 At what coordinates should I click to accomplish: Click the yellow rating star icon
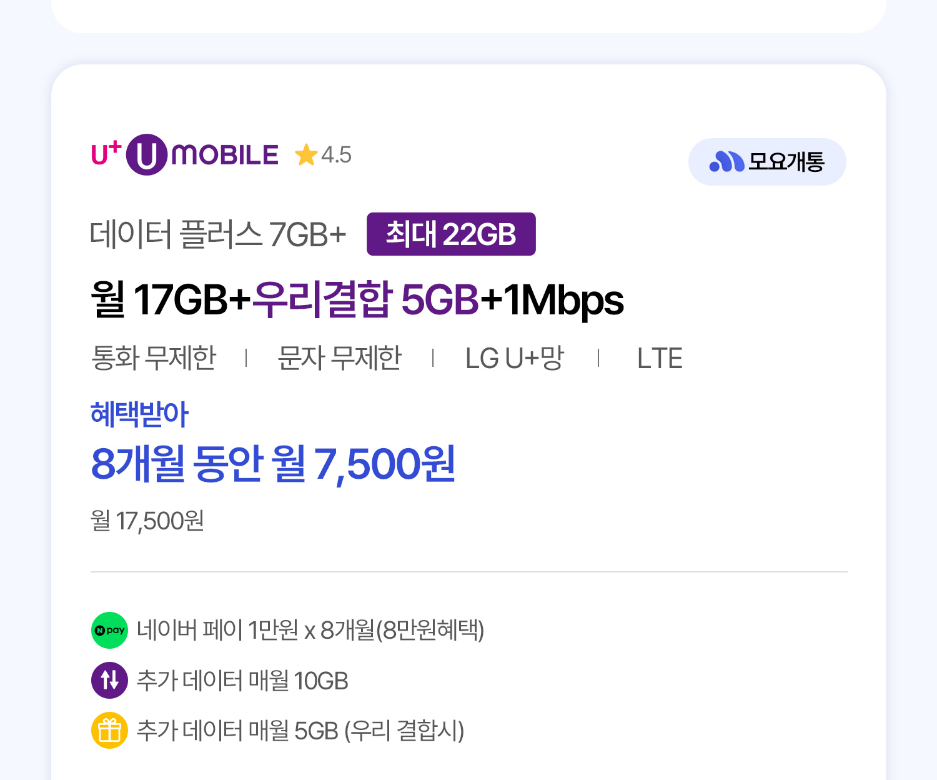click(x=306, y=155)
